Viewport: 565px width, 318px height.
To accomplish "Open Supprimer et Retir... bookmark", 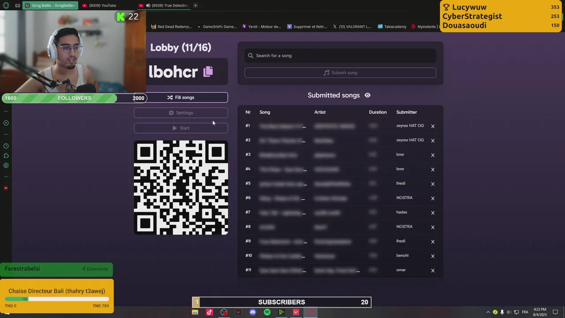I will [x=307, y=26].
